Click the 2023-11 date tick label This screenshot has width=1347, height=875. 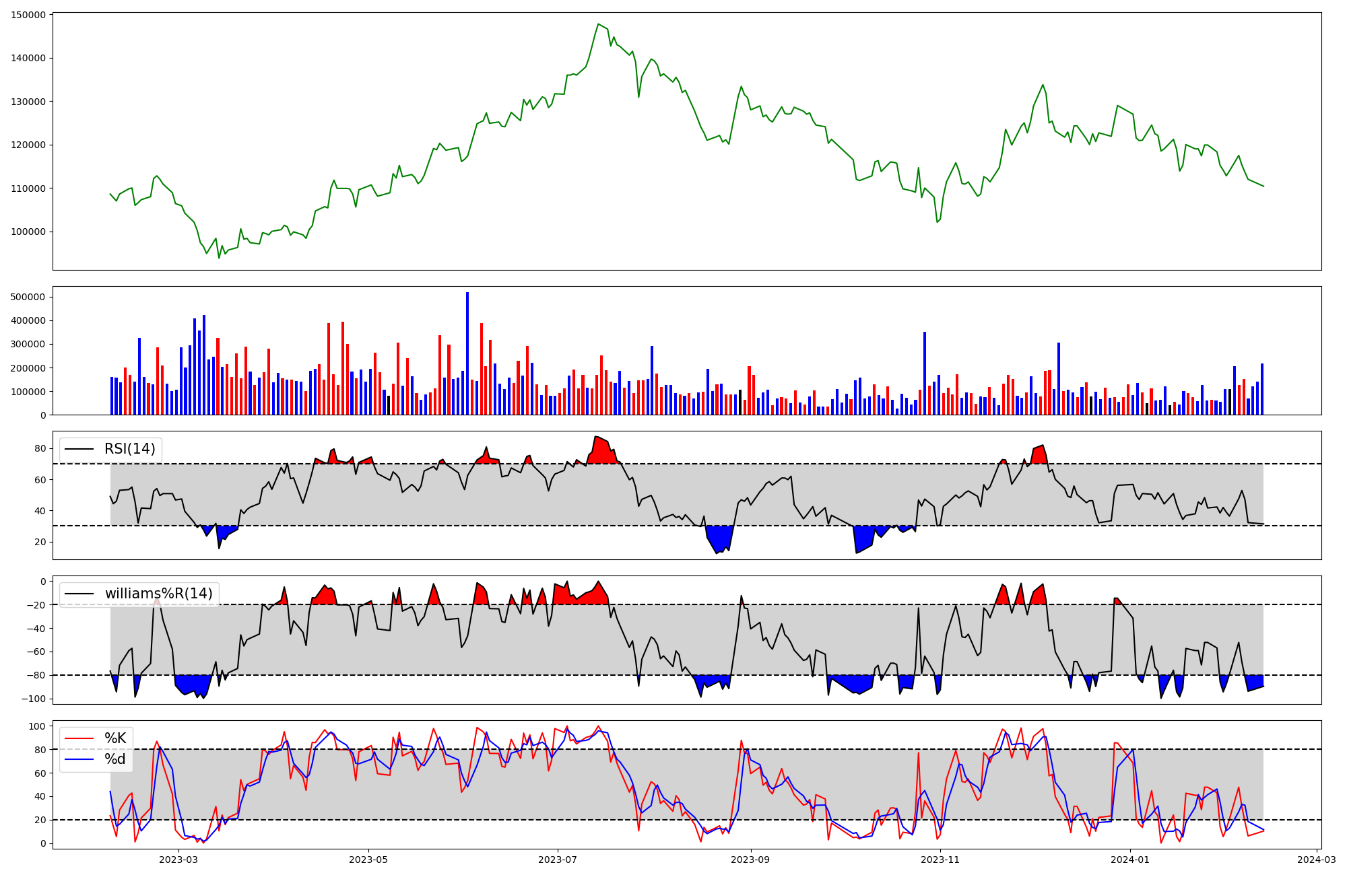940,860
